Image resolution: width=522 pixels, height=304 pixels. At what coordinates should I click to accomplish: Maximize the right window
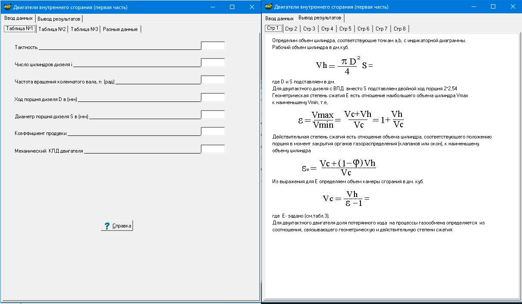(x=493, y=6)
